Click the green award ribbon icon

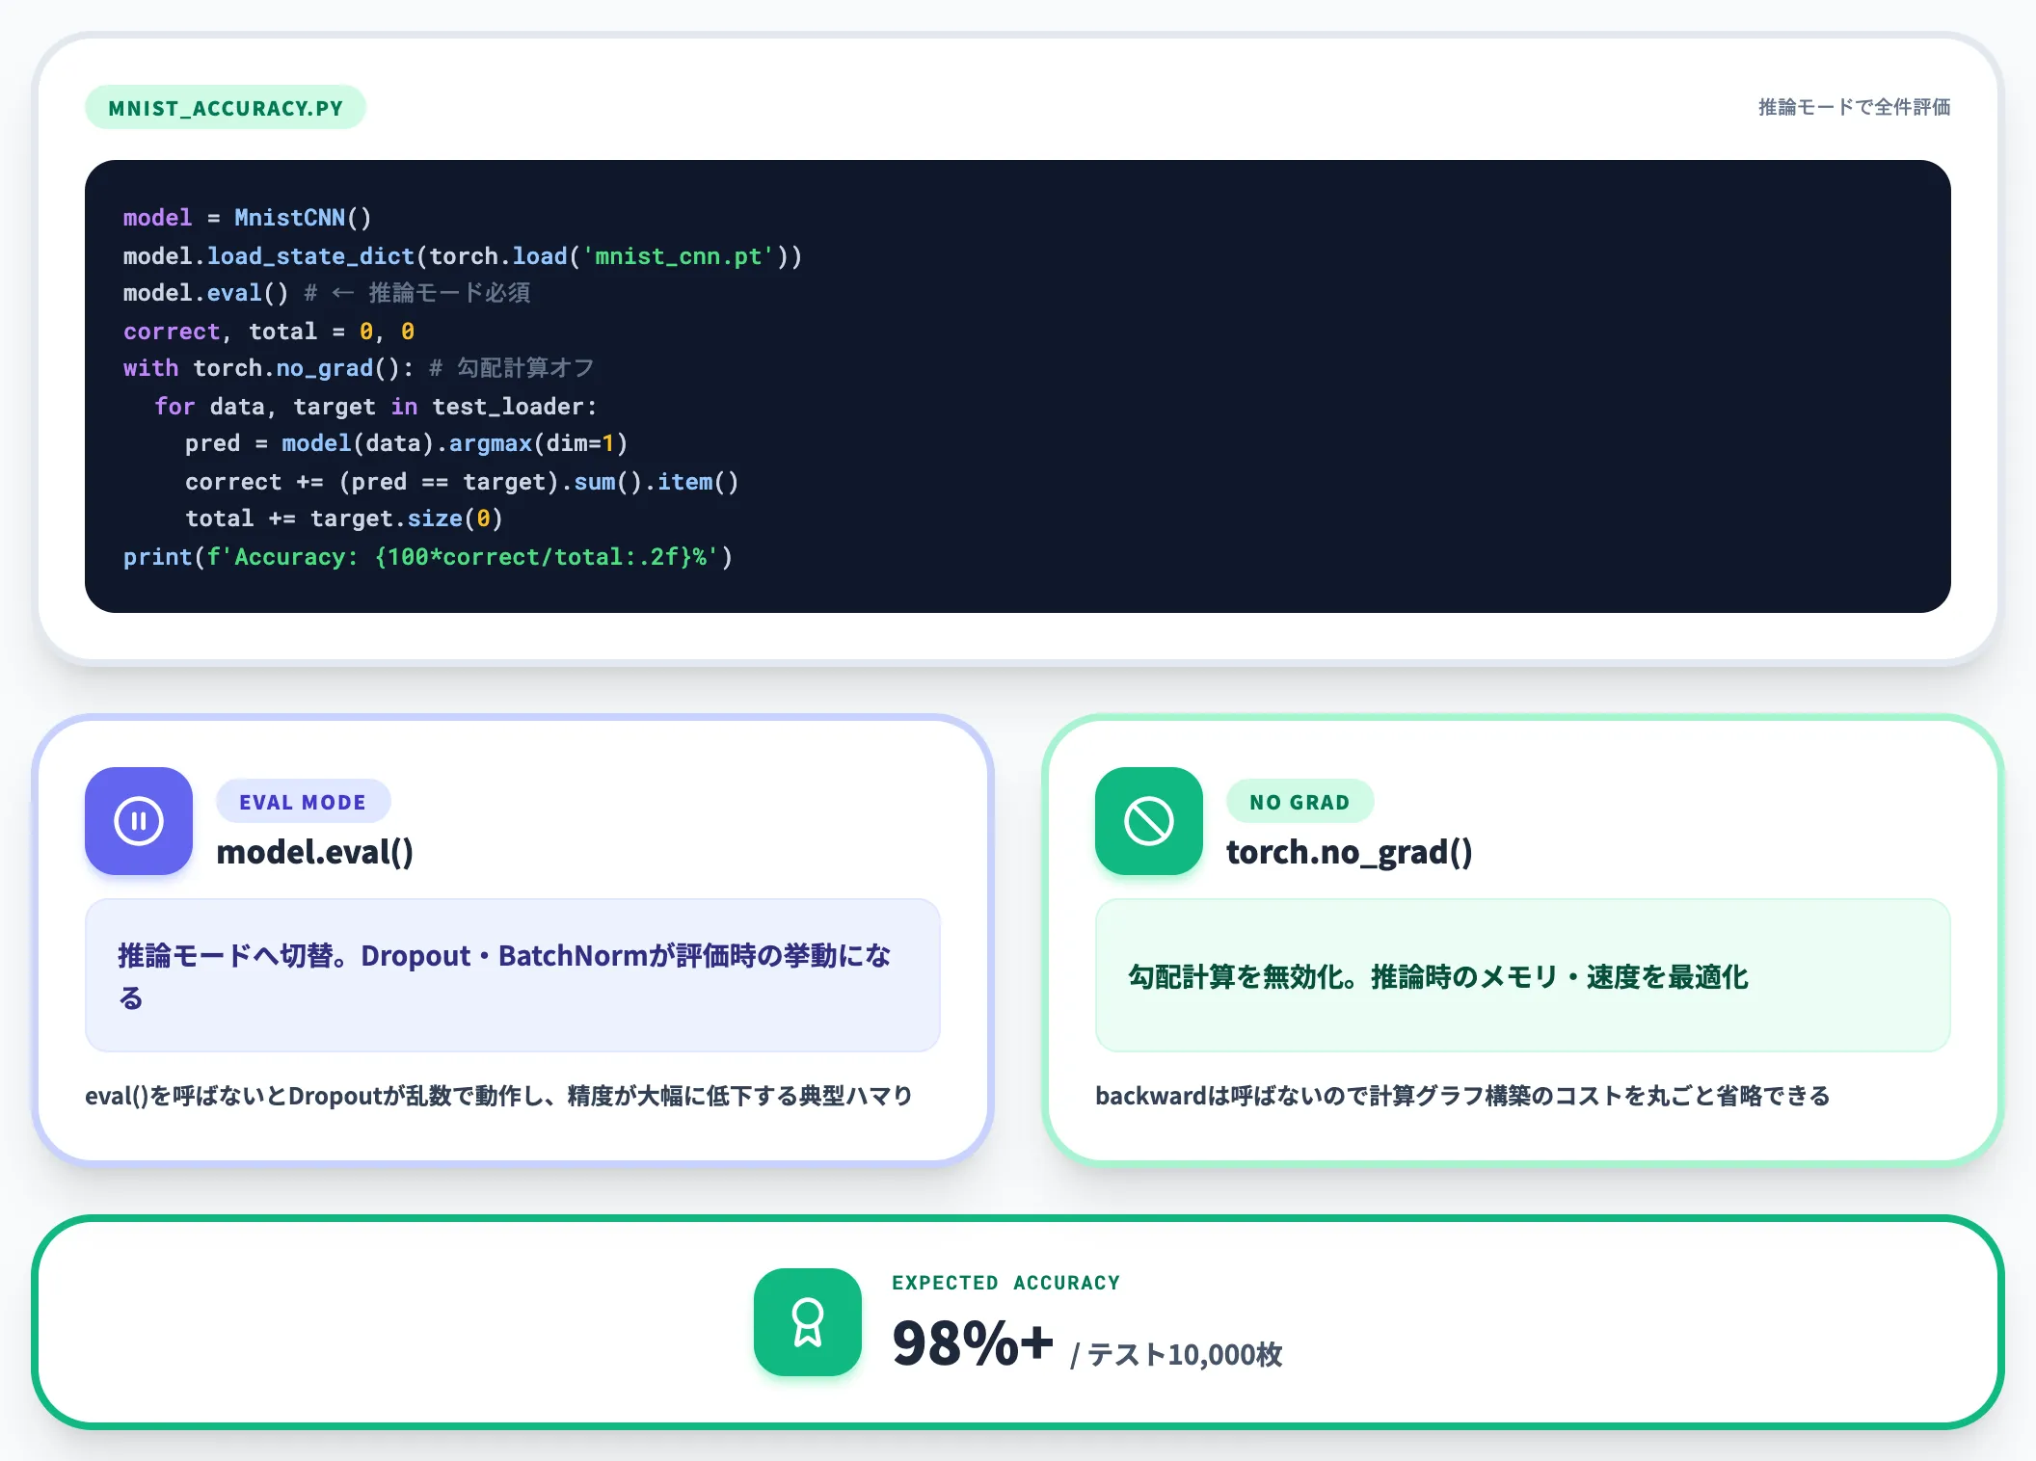pos(808,1322)
